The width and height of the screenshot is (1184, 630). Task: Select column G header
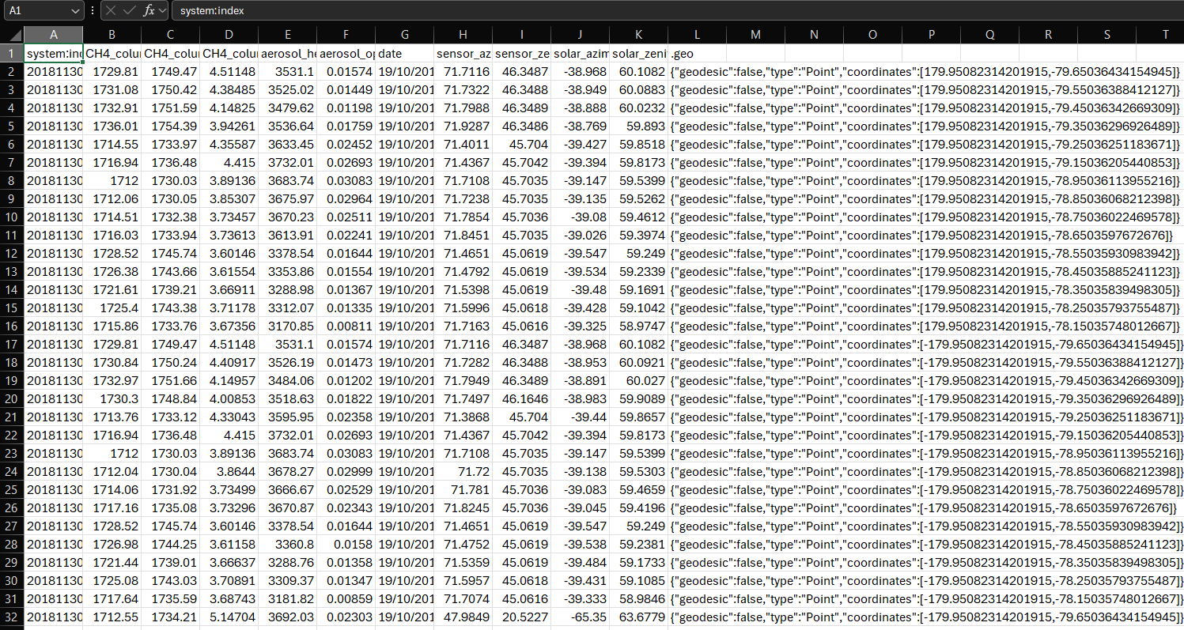(404, 35)
